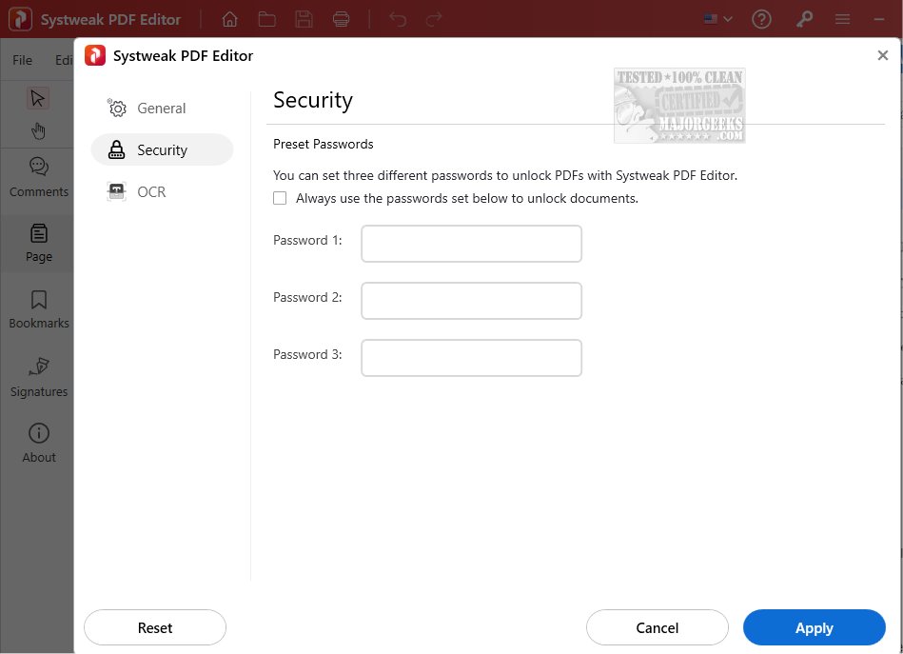Expand the language flag dropdown

(717, 19)
